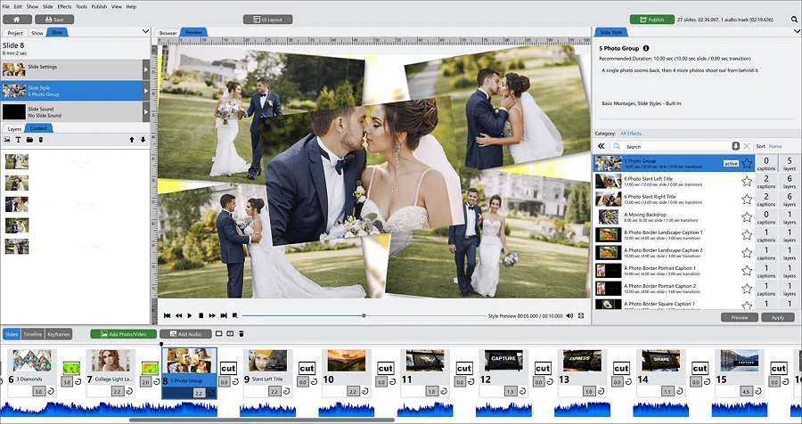The width and height of the screenshot is (802, 424).
Task: Rewind the style preview
Action: coord(178,315)
